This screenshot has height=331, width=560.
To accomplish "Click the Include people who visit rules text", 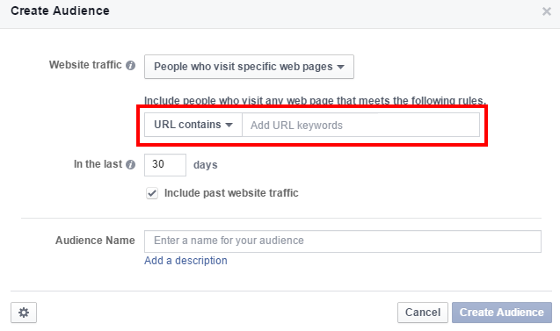I will coord(315,101).
